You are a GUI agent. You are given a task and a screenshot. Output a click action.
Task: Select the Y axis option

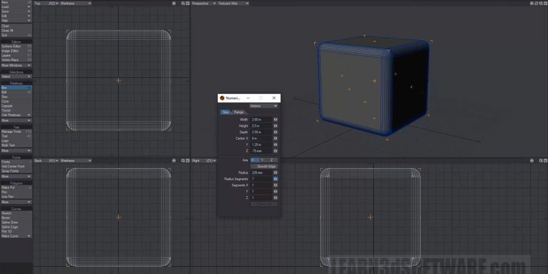262,160
